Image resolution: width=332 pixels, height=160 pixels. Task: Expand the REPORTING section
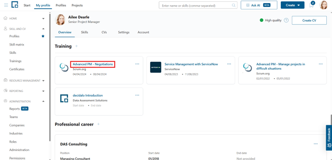[x=44, y=91]
